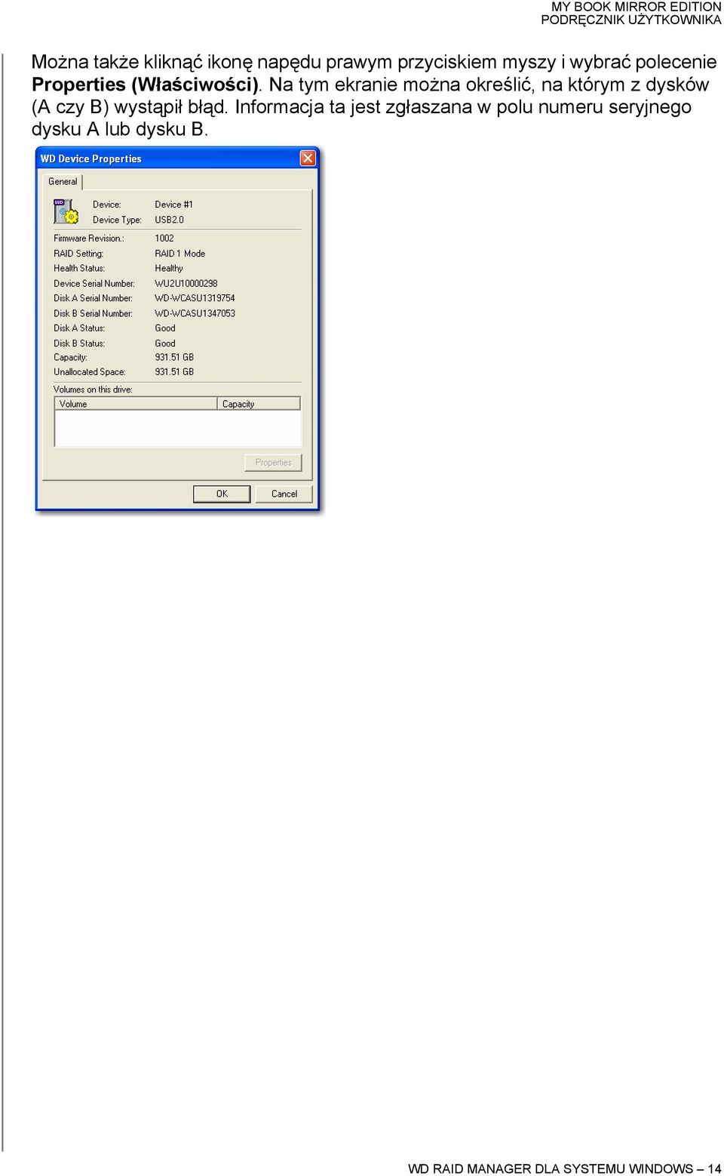
Task: Click the Device Type label
Action: [117, 220]
